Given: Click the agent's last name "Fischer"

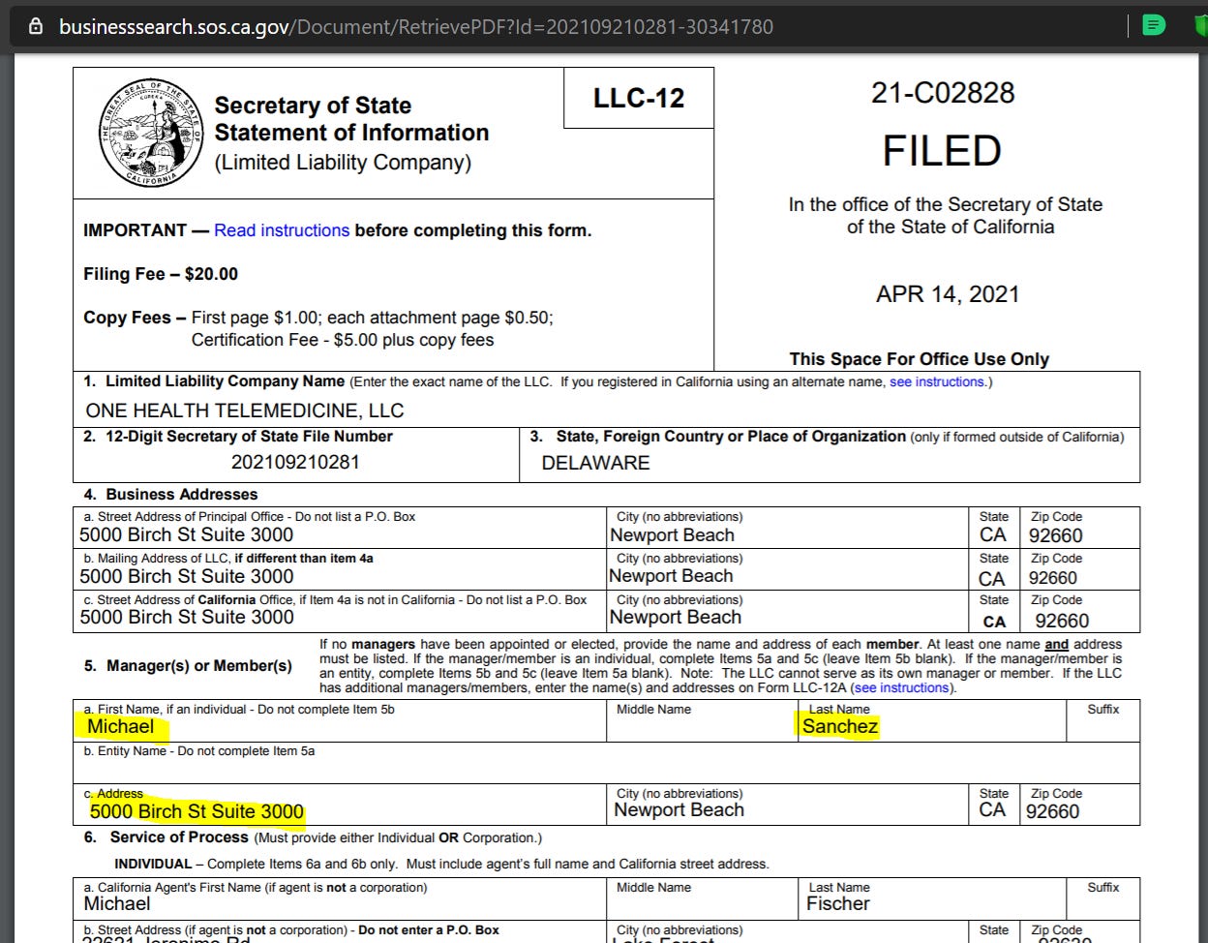Looking at the screenshot, I should click(838, 904).
